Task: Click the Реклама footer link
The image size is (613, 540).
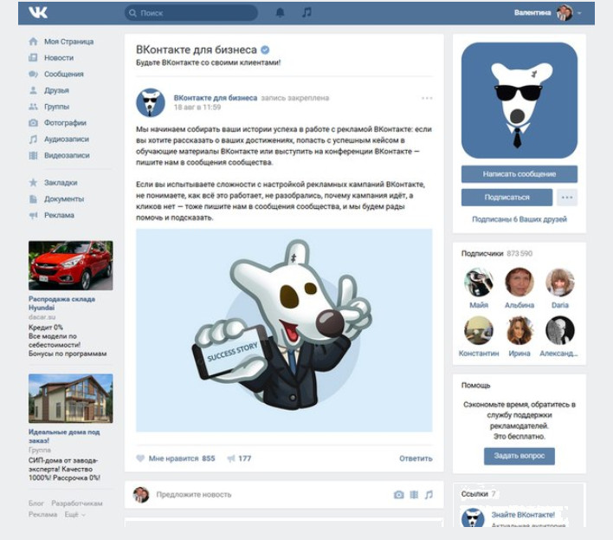Action: click(43, 515)
